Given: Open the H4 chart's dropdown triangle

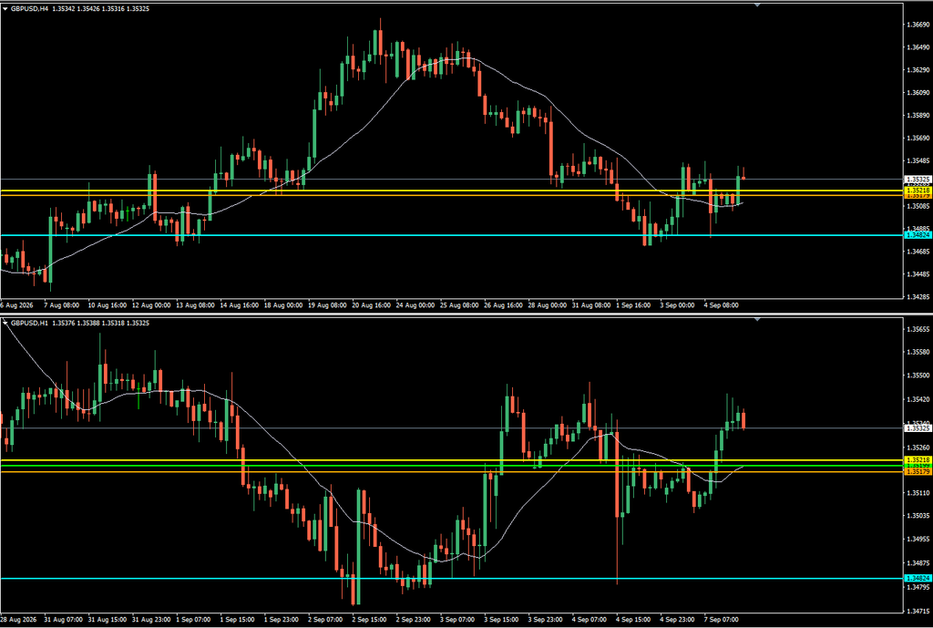Looking at the screenshot, I should (x=5, y=9).
